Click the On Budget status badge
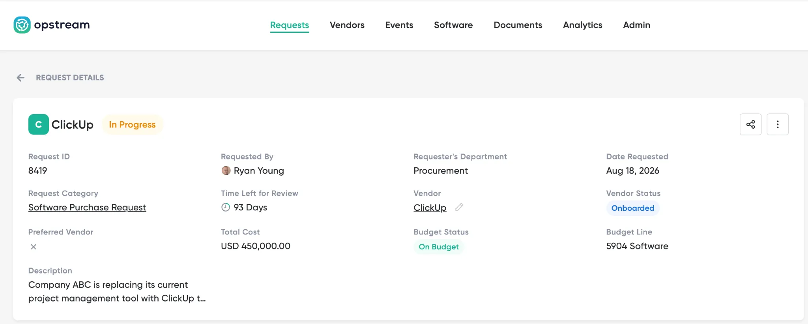Screen dimensions: 808x324 439,247
